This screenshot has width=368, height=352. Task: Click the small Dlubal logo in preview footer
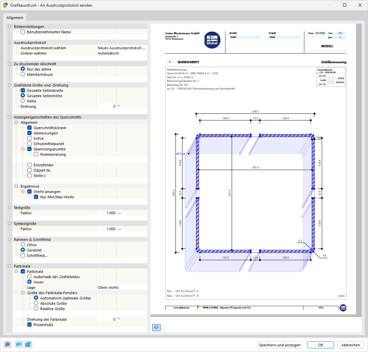343,308
